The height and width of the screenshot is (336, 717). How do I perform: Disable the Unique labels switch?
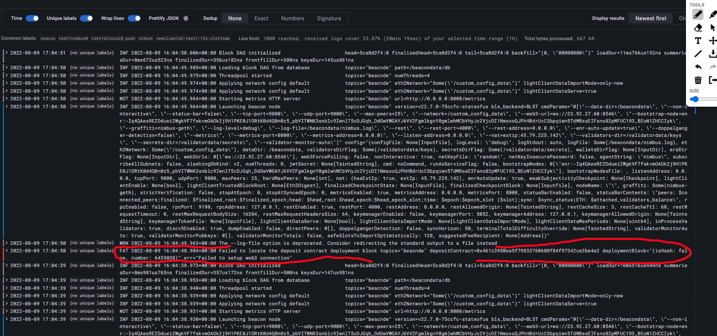(86, 18)
